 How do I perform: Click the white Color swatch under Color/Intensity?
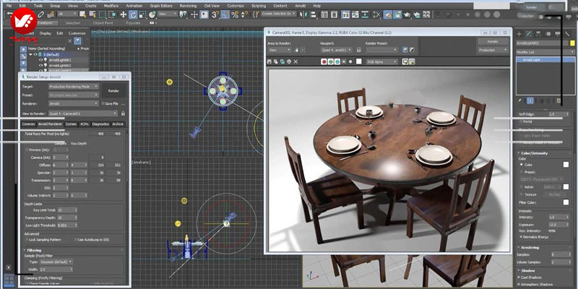coord(566,165)
